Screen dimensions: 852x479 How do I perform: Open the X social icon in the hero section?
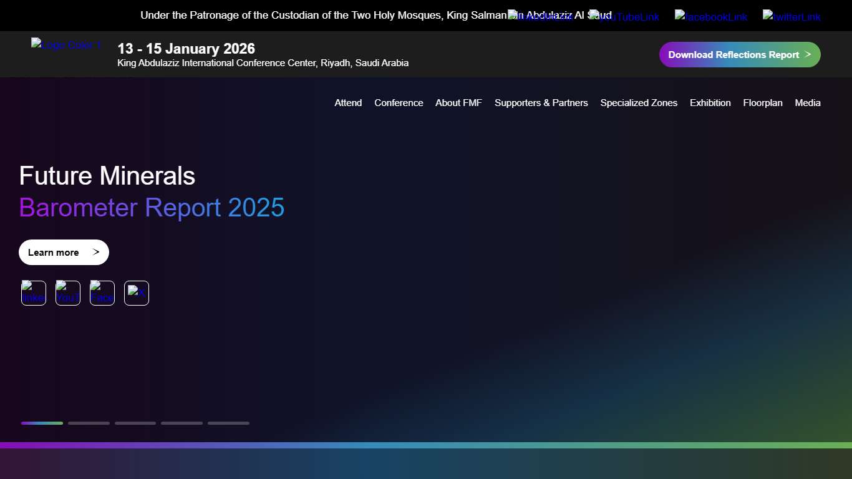tap(136, 293)
